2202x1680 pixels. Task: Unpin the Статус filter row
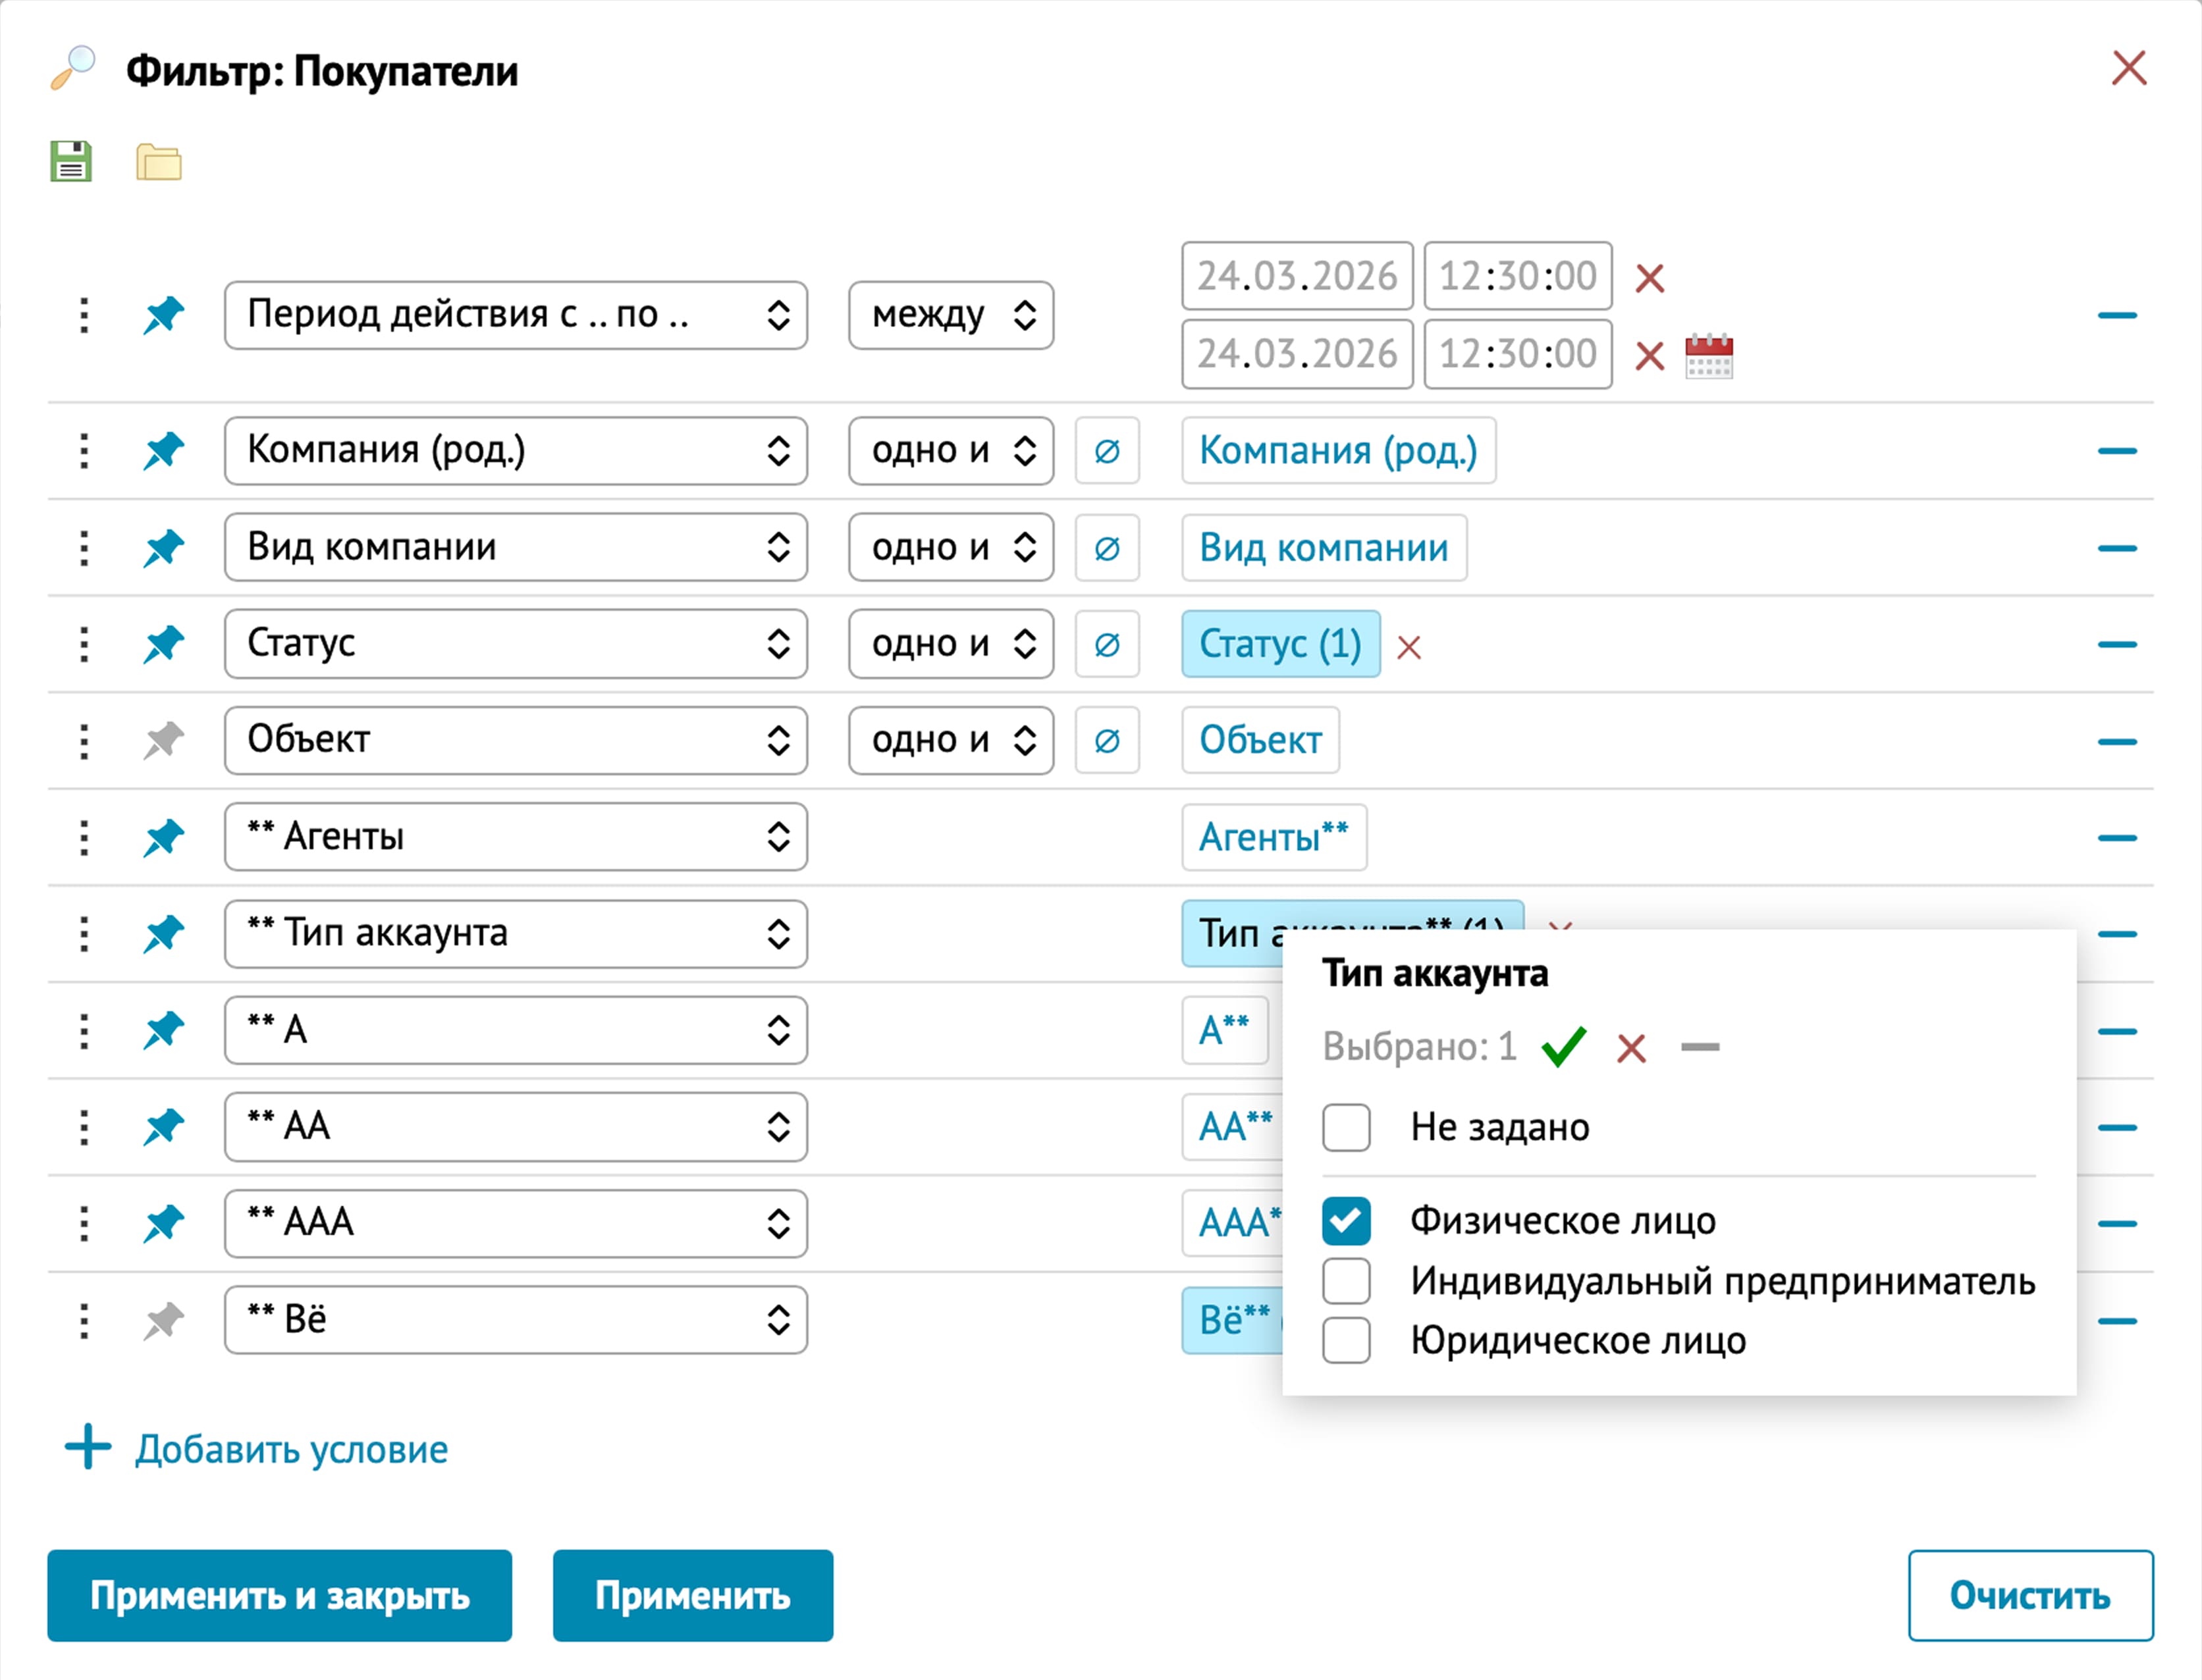(x=164, y=644)
